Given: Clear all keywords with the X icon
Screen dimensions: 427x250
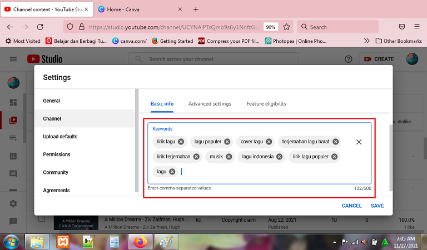Looking at the screenshot, I should pos(359,142).
